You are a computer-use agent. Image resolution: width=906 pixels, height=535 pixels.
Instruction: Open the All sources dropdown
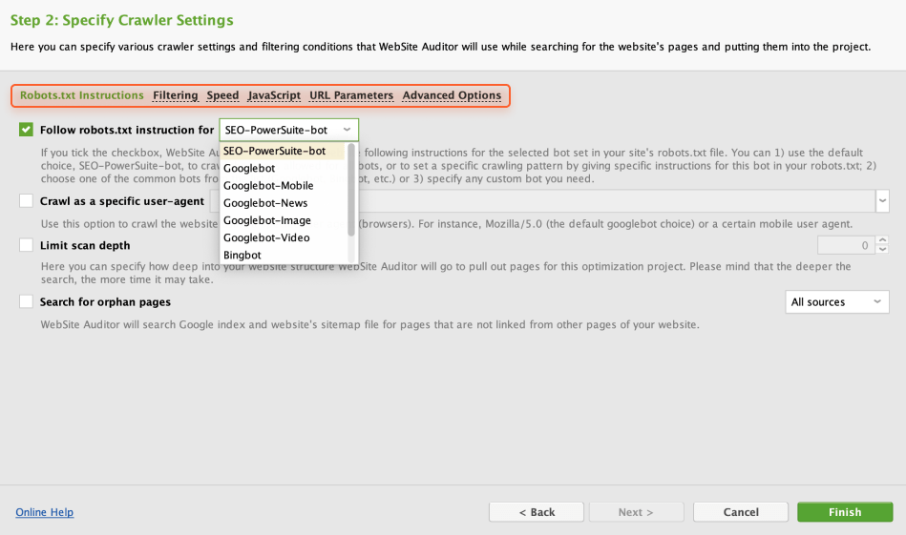pos(836,302)
